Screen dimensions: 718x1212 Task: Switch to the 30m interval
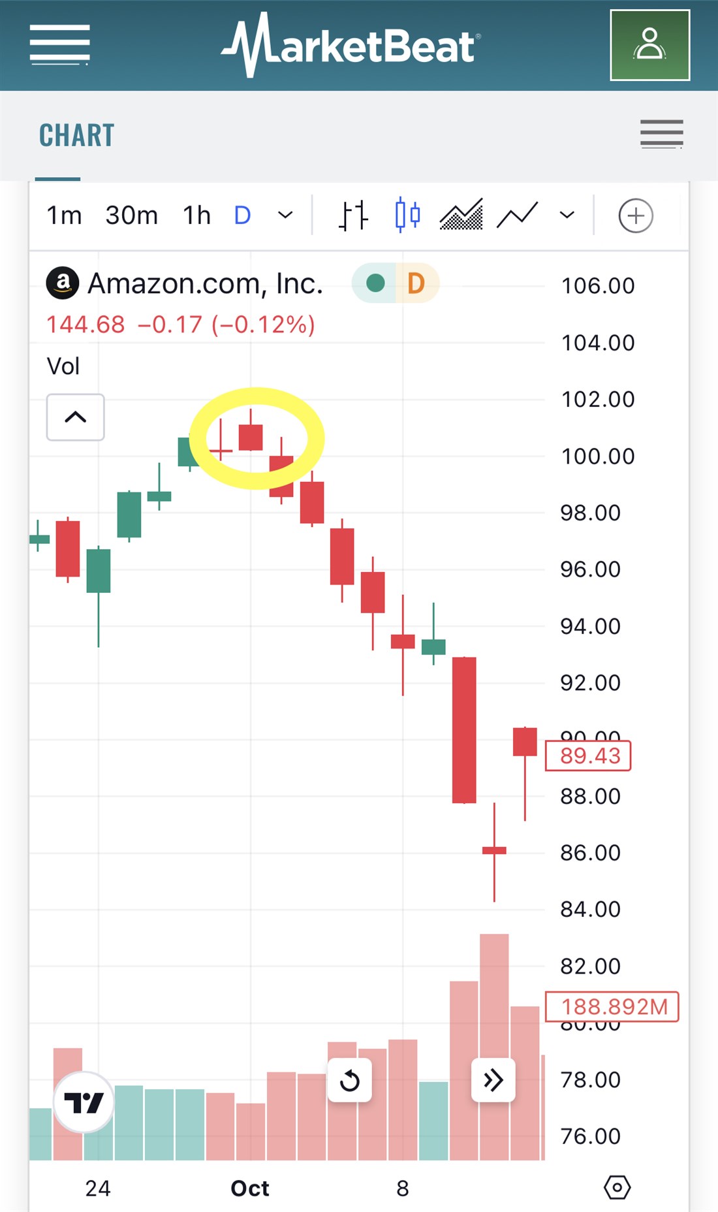(x=132, y=215)
